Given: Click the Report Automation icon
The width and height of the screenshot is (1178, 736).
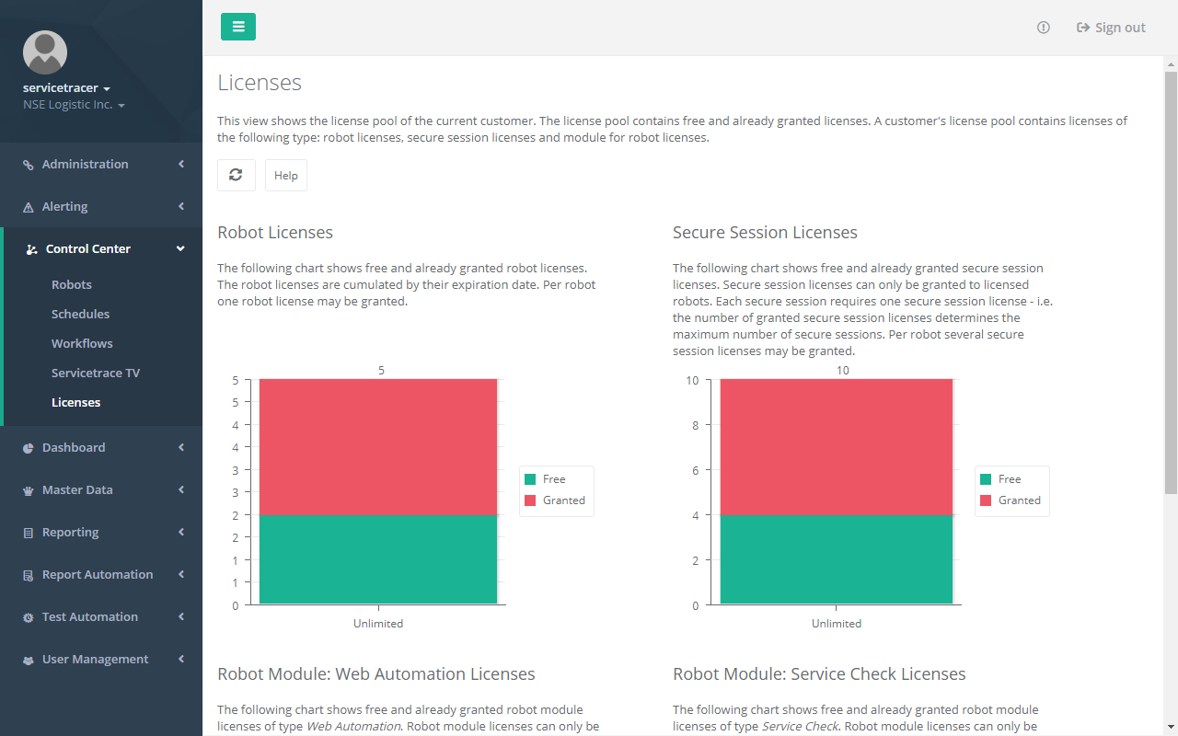Looking at the screenshot, I should point(29,575).
